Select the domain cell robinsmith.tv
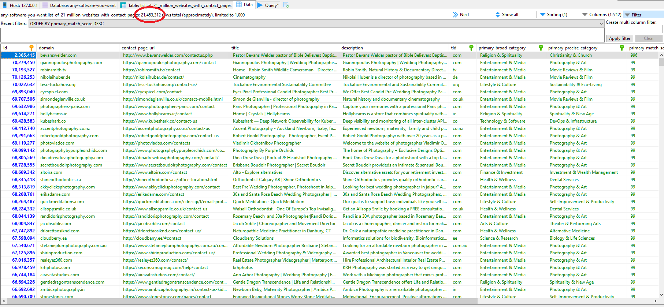 78,70
